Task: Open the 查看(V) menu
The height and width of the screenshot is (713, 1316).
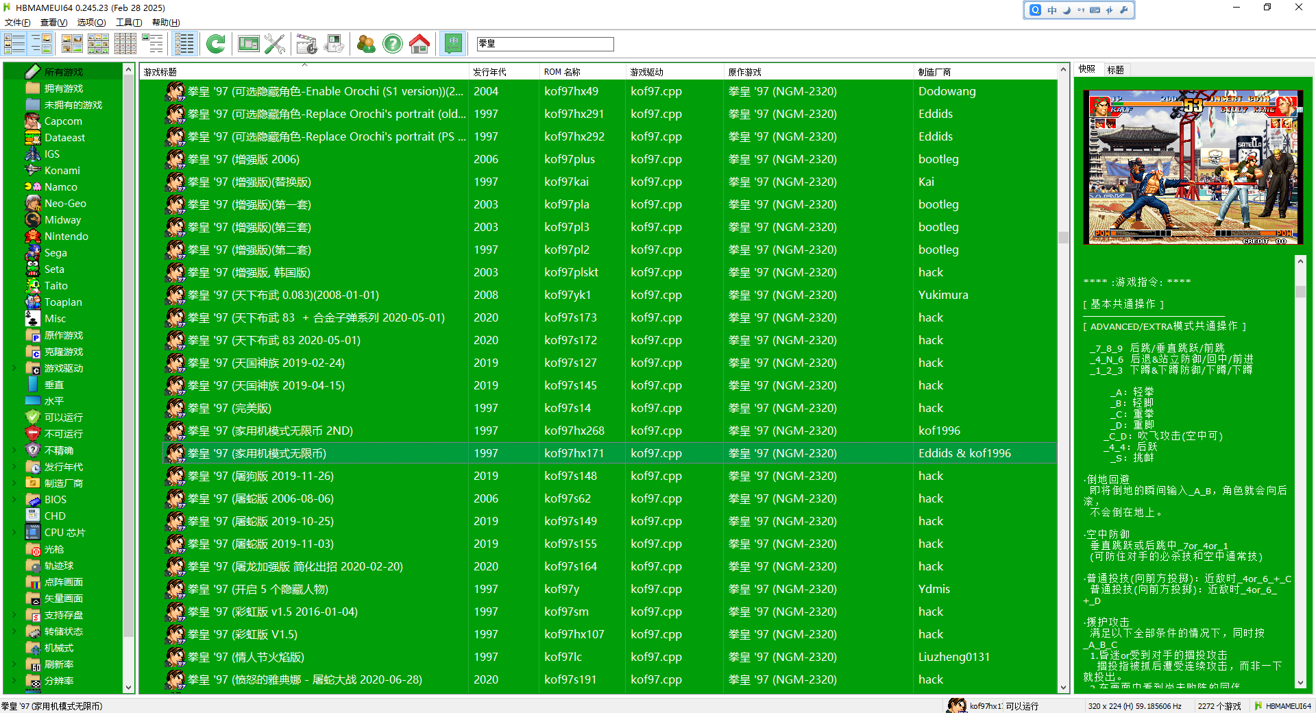Action: [53, 23]
